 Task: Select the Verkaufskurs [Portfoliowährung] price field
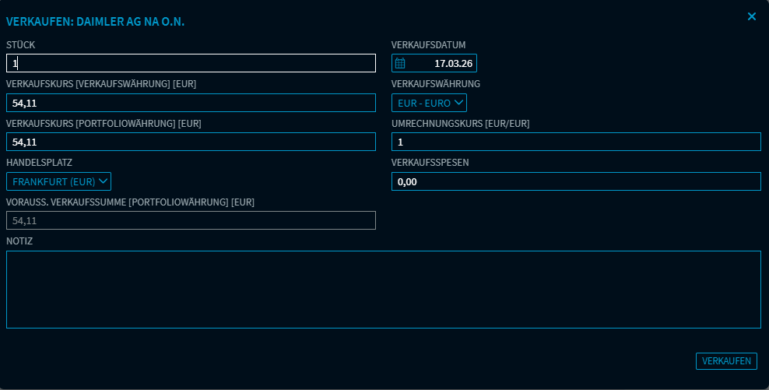point(191,142)
